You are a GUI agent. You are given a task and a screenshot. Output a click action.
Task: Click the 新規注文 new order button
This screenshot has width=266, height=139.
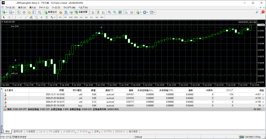(x=50, y=12)
